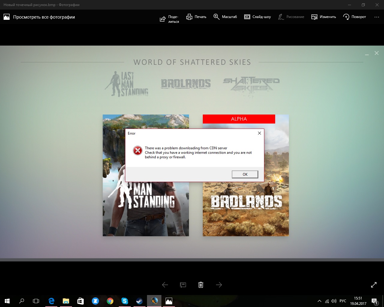Click the red error icon in the dialog
384x307 pixels.
click(x=138, y=151)
